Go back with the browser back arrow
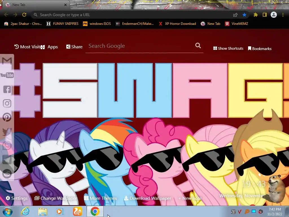The image size is (289, 217). click(x=6, y=15)
